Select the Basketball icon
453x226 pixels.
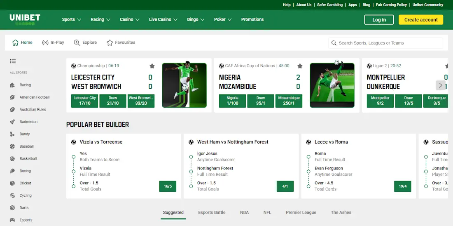(12, 159)
